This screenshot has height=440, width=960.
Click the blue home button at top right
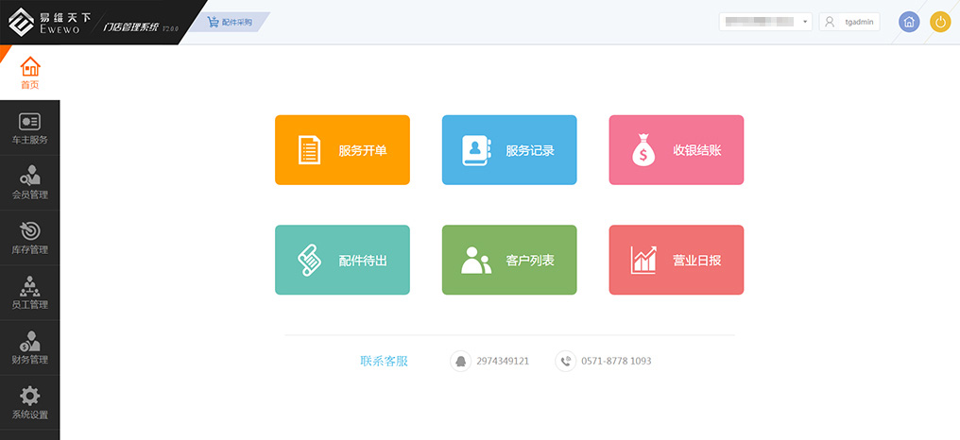909,22
